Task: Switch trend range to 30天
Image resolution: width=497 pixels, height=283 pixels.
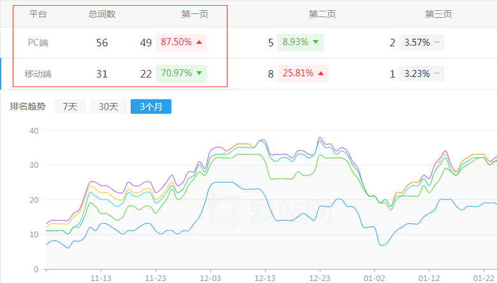Action: tap(108, 107)
